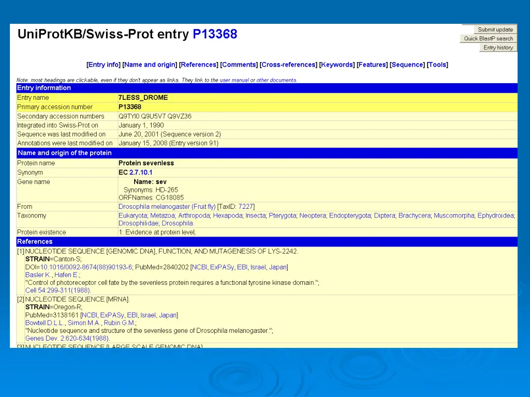Select secondary accession numbers Q9TYI0 Q9U5V7 Q9VZ36
This screenshot has width=530, height=397.
[155, 116]
